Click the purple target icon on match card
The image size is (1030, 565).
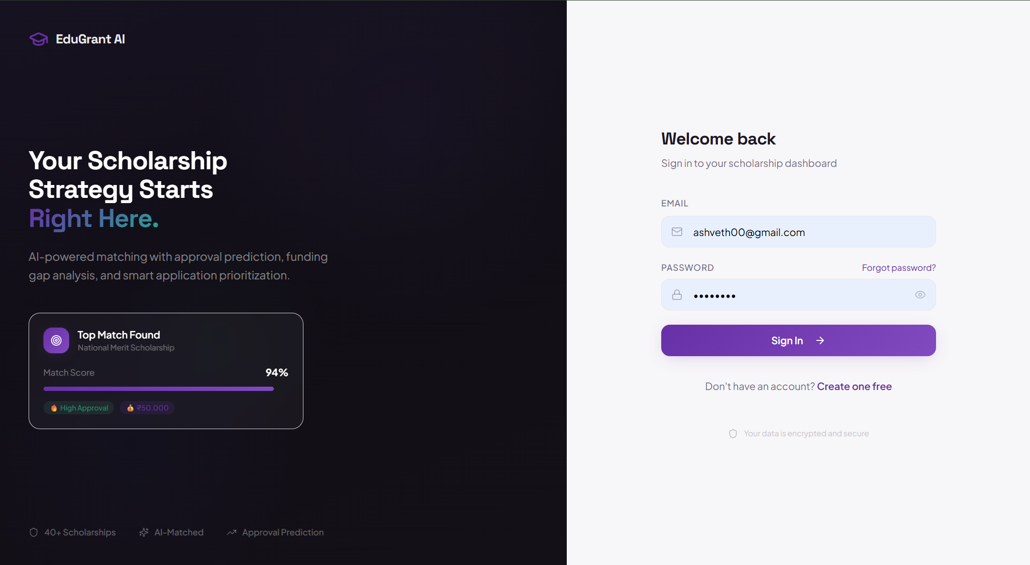click(56, 340)
